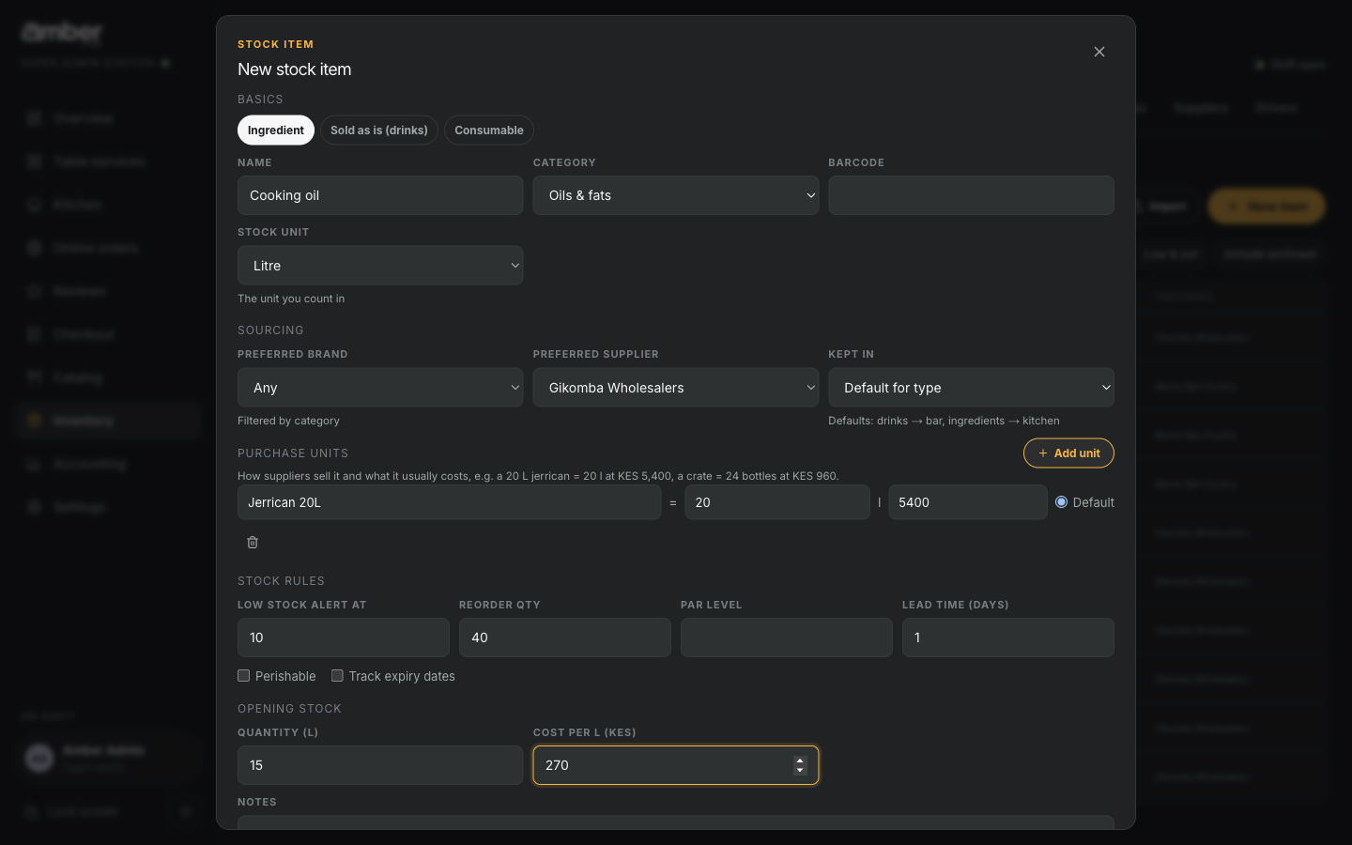Edit the opening stock Quantity (L) field
This screenshot has width=1352, height=845.
point(380,765)
